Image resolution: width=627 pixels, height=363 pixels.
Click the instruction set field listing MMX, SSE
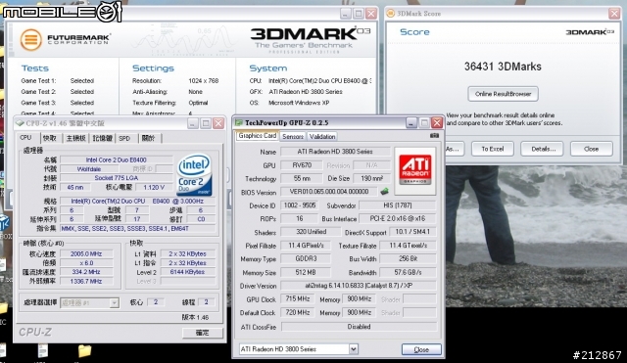(137, 229)
